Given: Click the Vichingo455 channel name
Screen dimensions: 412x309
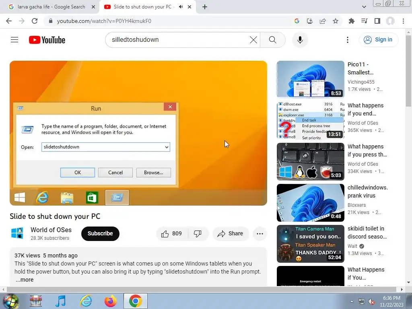Looking at the screenshot, I should point(361,82).
